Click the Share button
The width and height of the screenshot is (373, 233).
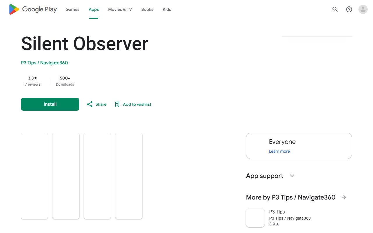(x=97, y=104)
